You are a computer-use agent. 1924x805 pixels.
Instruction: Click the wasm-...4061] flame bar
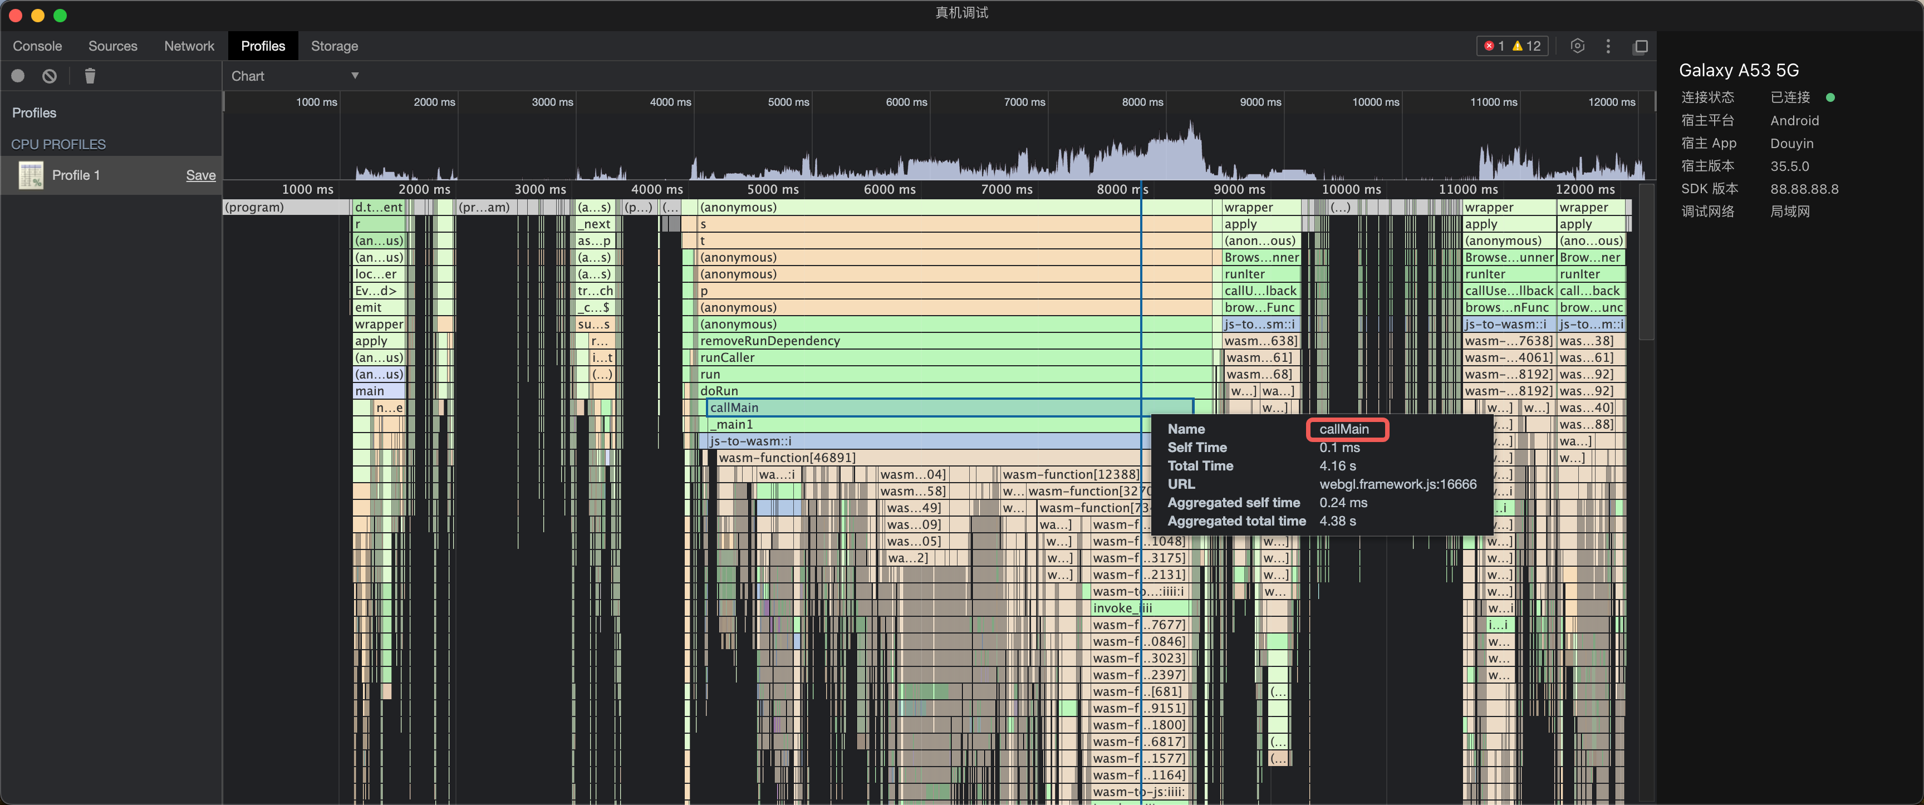coord(1509,357)
